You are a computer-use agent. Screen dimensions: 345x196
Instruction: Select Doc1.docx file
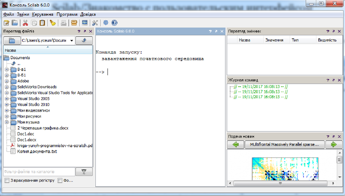[27, 140]
